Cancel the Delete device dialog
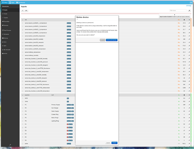194x149 pixels. pos(103,40)
